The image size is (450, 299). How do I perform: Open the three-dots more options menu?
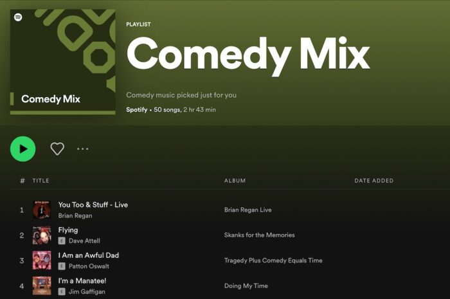[x=83, y=149]
